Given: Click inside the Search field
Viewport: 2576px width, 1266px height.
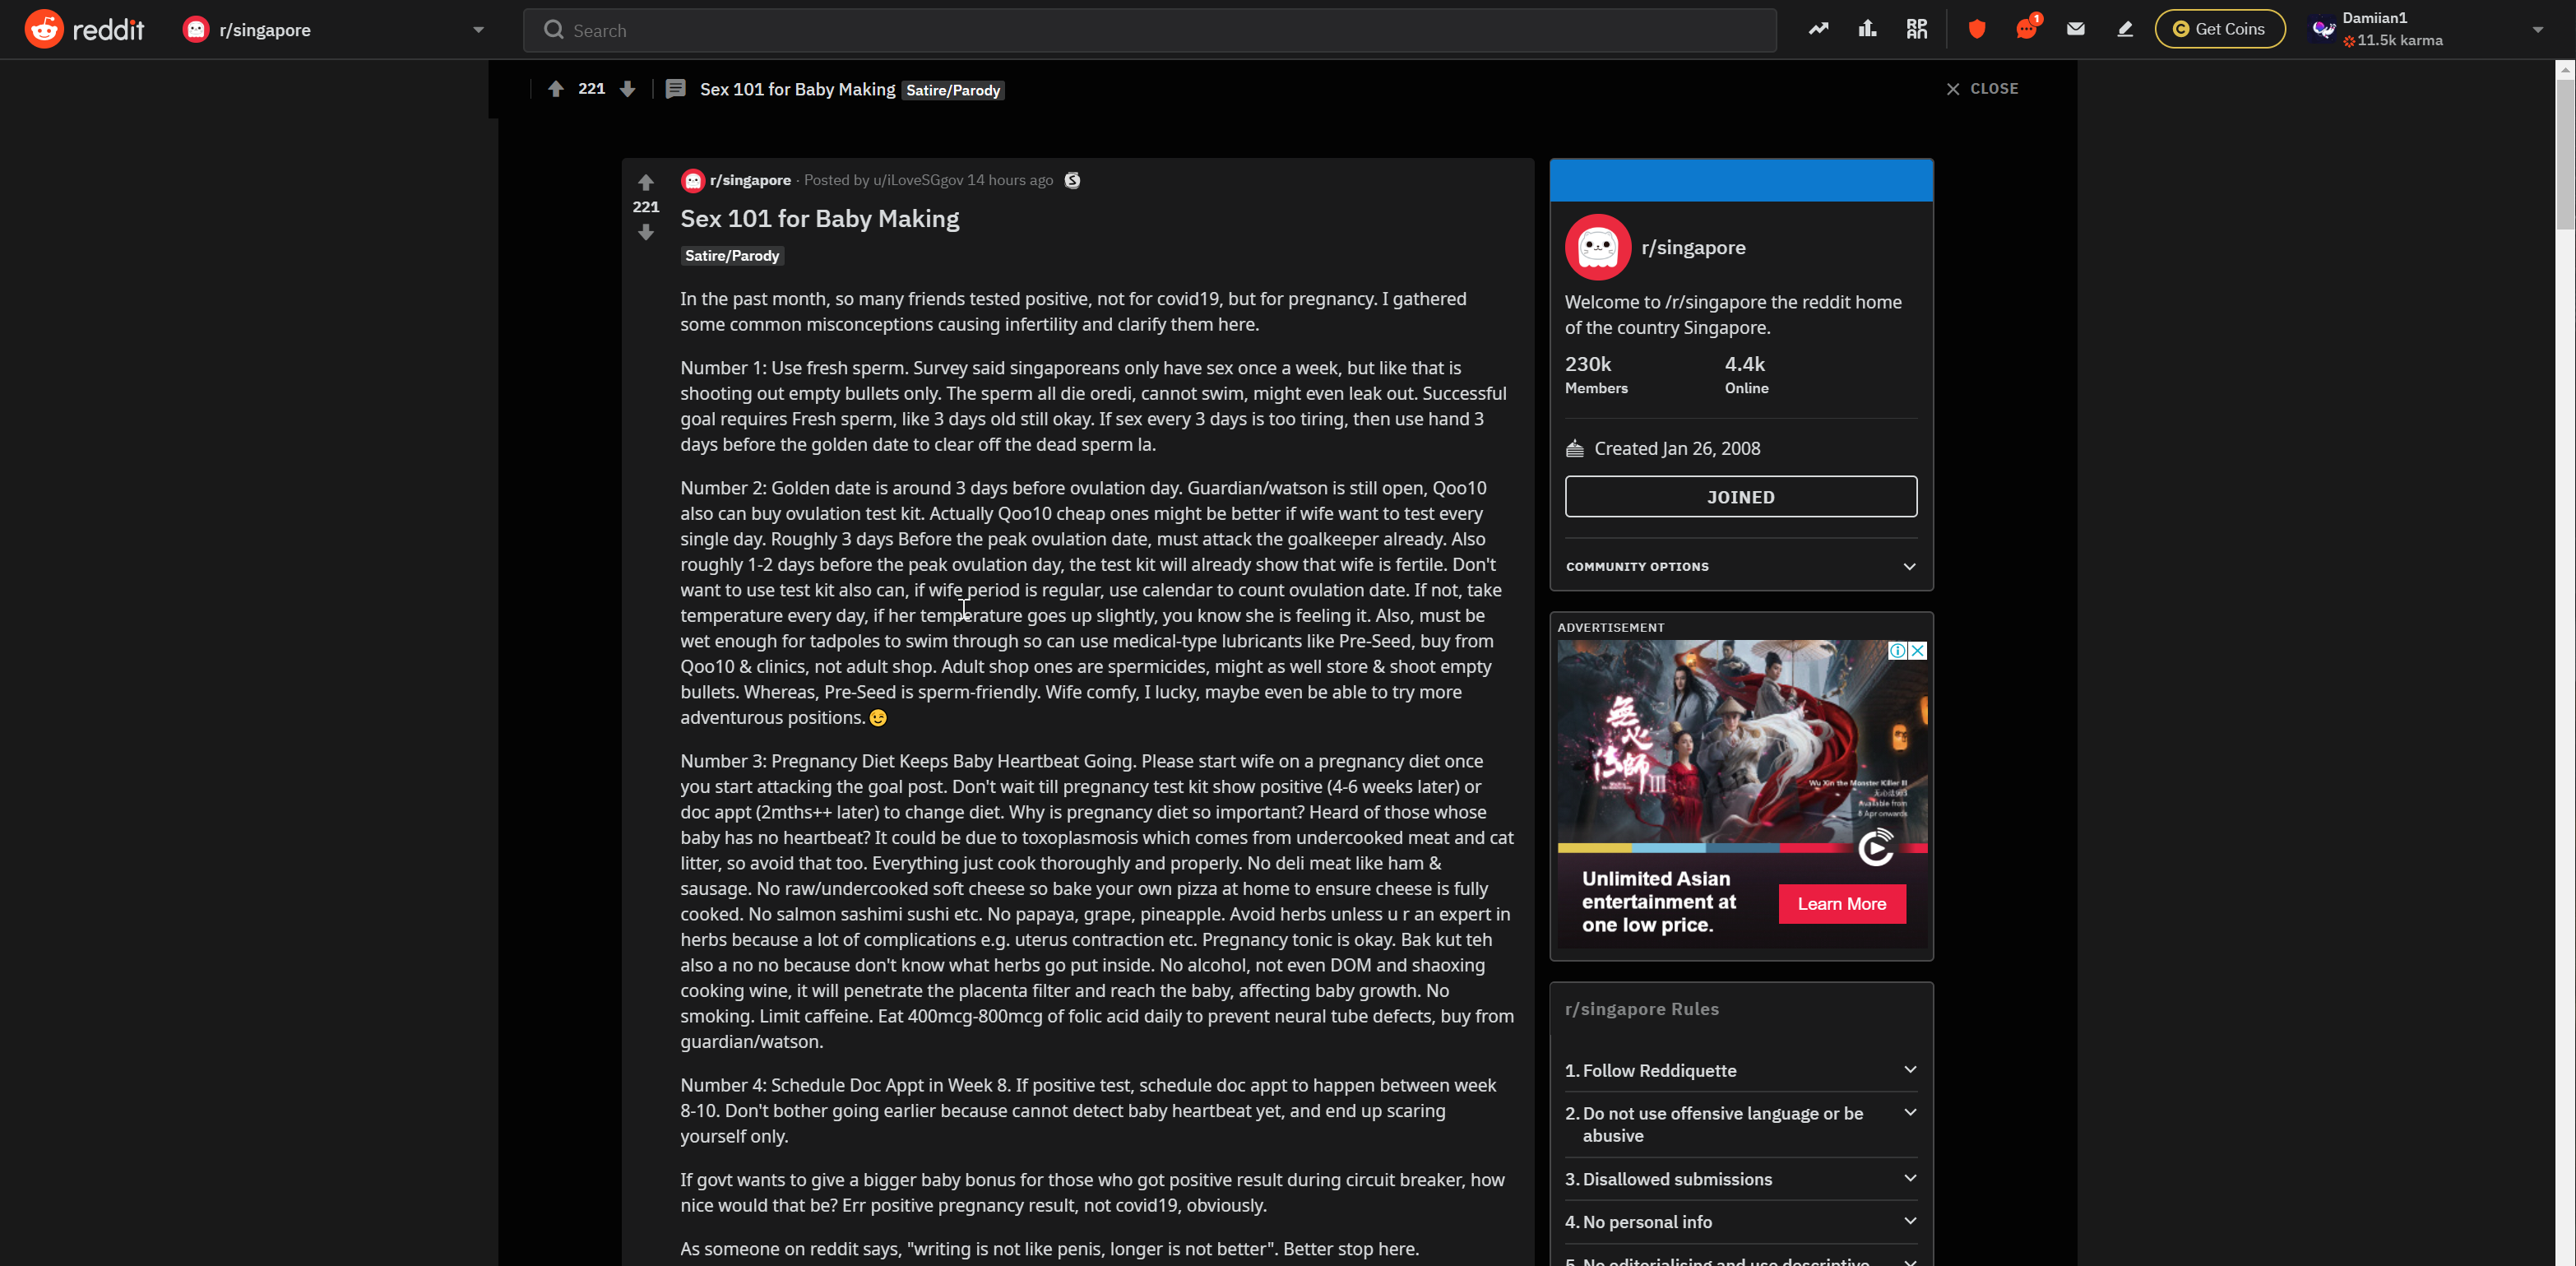Looking at the screenshot, I should click(1150, 30).
